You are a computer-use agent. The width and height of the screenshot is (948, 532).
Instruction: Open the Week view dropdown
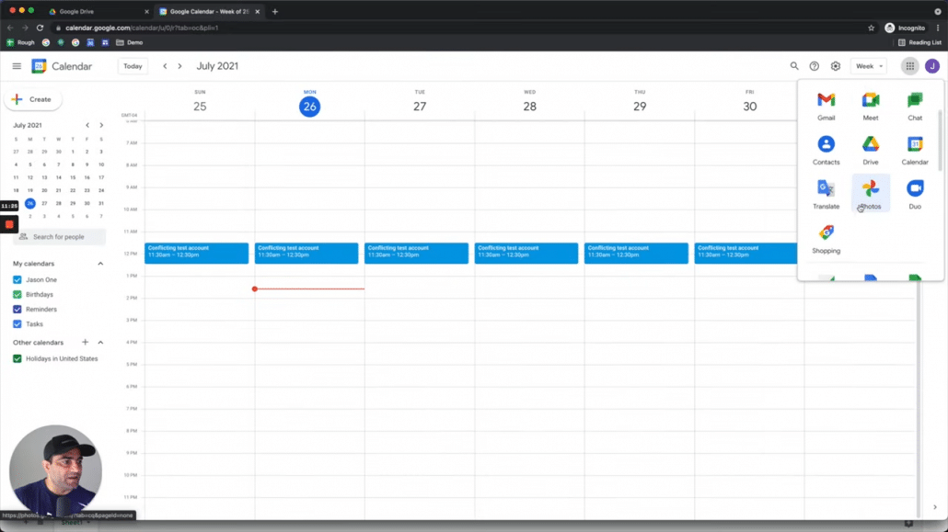[869, 66]
